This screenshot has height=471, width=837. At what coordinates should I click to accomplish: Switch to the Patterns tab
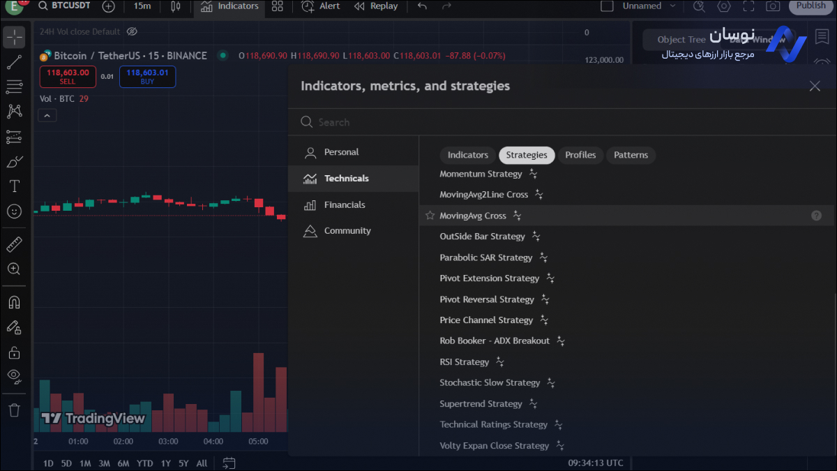(x=631, y=155)
